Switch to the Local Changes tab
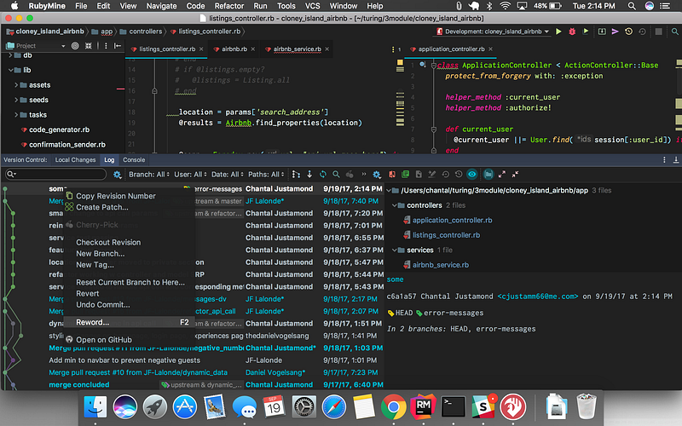 click(x=75, y=159)
